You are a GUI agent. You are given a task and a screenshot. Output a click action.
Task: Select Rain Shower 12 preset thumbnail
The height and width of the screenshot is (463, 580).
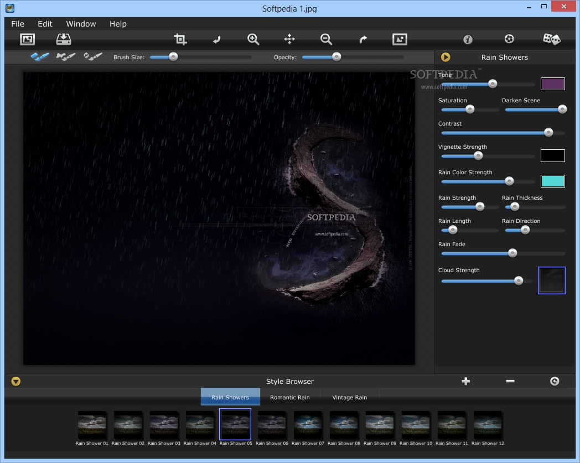[488, 424]
